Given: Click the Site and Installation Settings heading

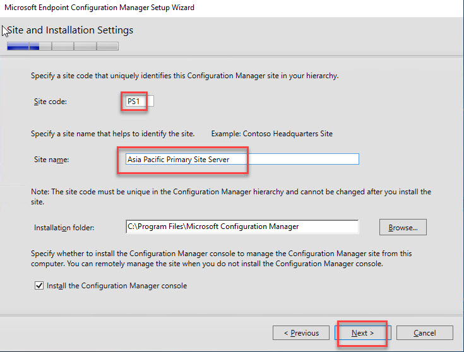Looking at the screenshot, I should click(70, 30).
